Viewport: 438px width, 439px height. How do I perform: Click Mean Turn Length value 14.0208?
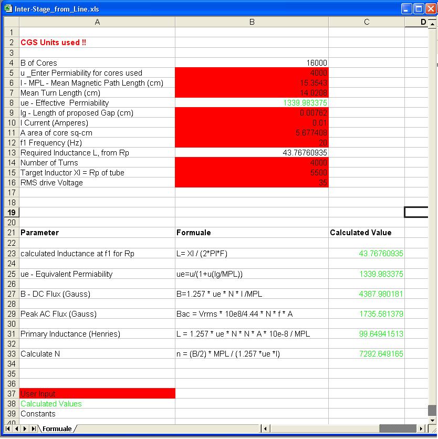point(252,92)
